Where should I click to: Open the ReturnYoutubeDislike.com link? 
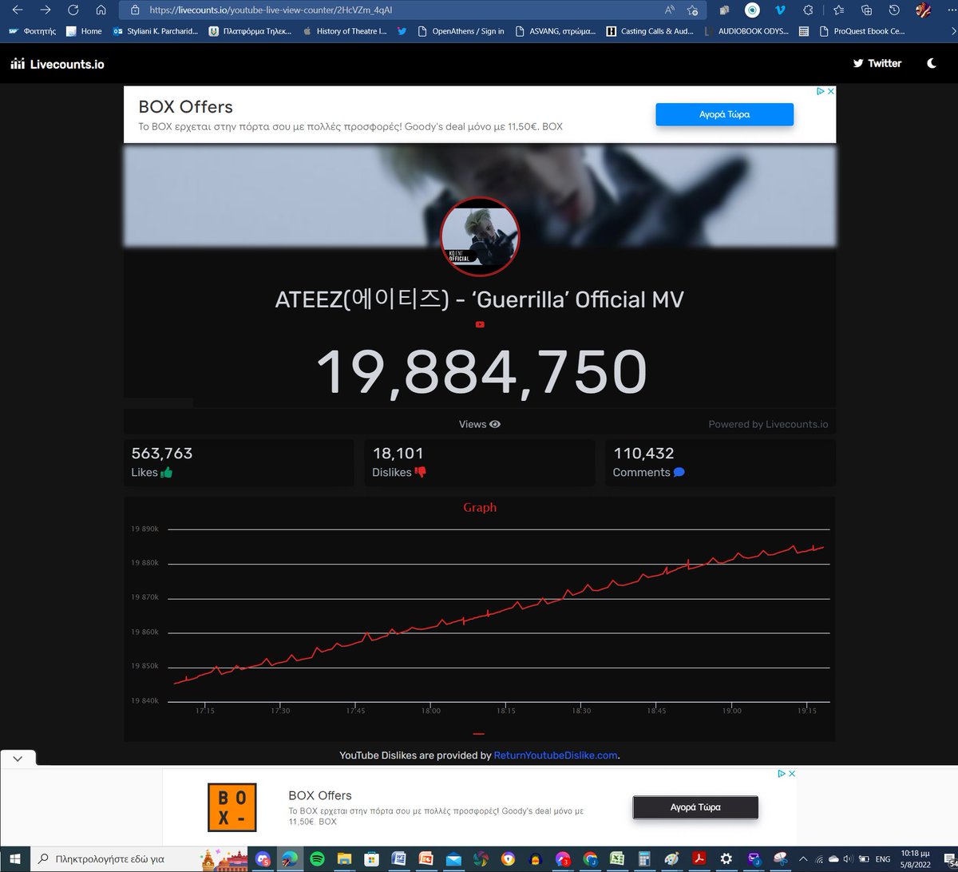tap(556, 755)
